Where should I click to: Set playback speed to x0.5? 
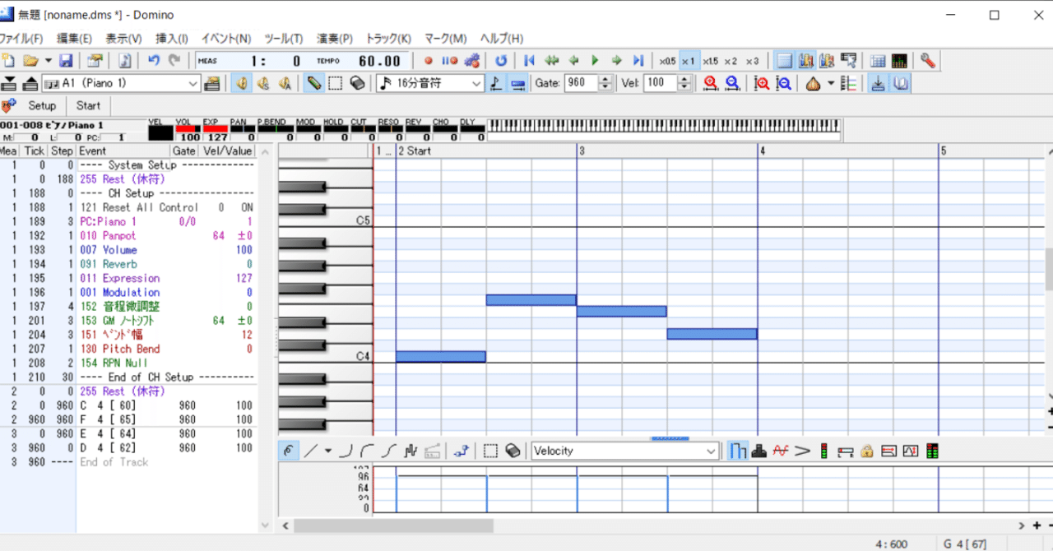tap(667, 61)
